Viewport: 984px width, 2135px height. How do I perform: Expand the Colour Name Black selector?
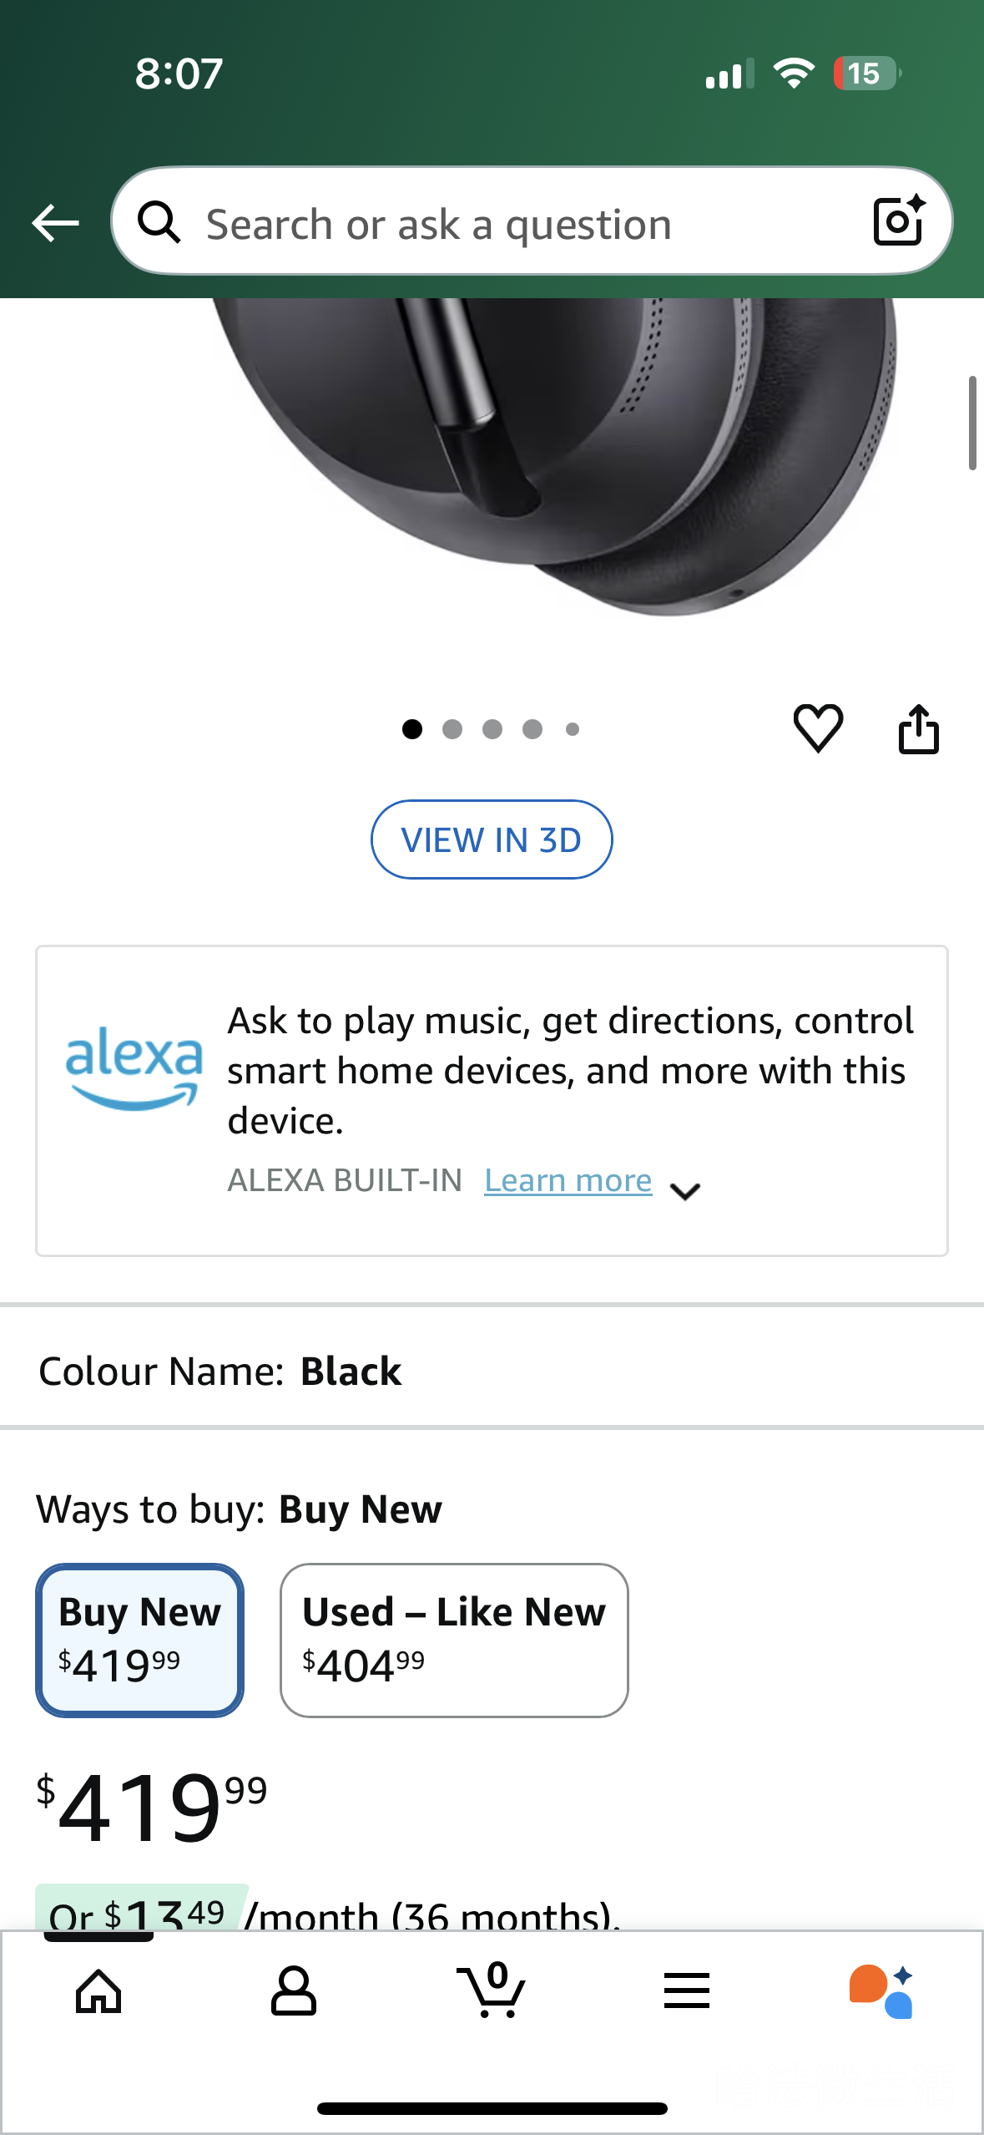[351, 1371]
